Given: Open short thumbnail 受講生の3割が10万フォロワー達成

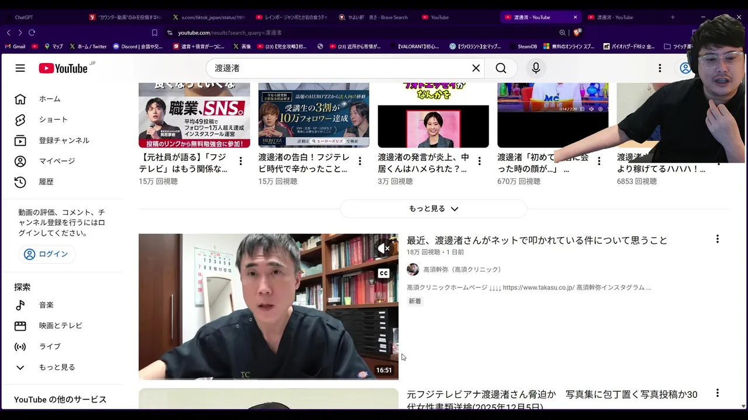Looking at the screenshot, I should point(314,115).
